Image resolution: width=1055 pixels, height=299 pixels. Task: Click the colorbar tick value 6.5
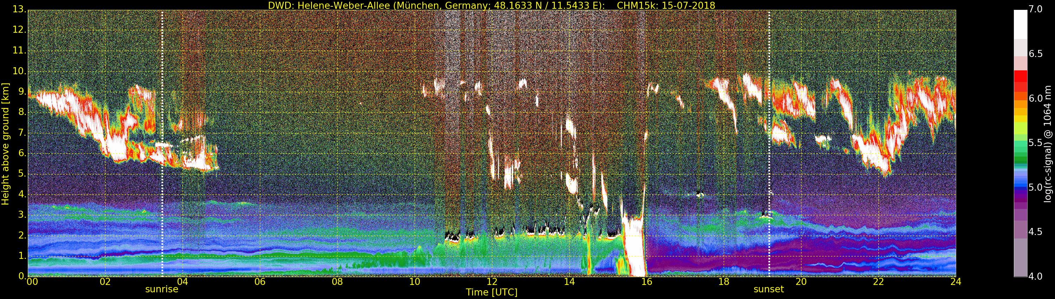1035,54
